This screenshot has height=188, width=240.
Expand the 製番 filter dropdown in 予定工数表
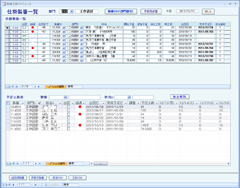[65, 97]
